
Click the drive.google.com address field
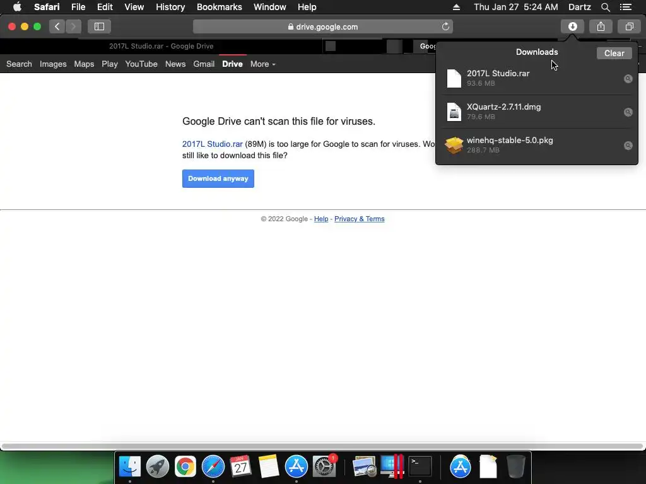tap(322, 26)
